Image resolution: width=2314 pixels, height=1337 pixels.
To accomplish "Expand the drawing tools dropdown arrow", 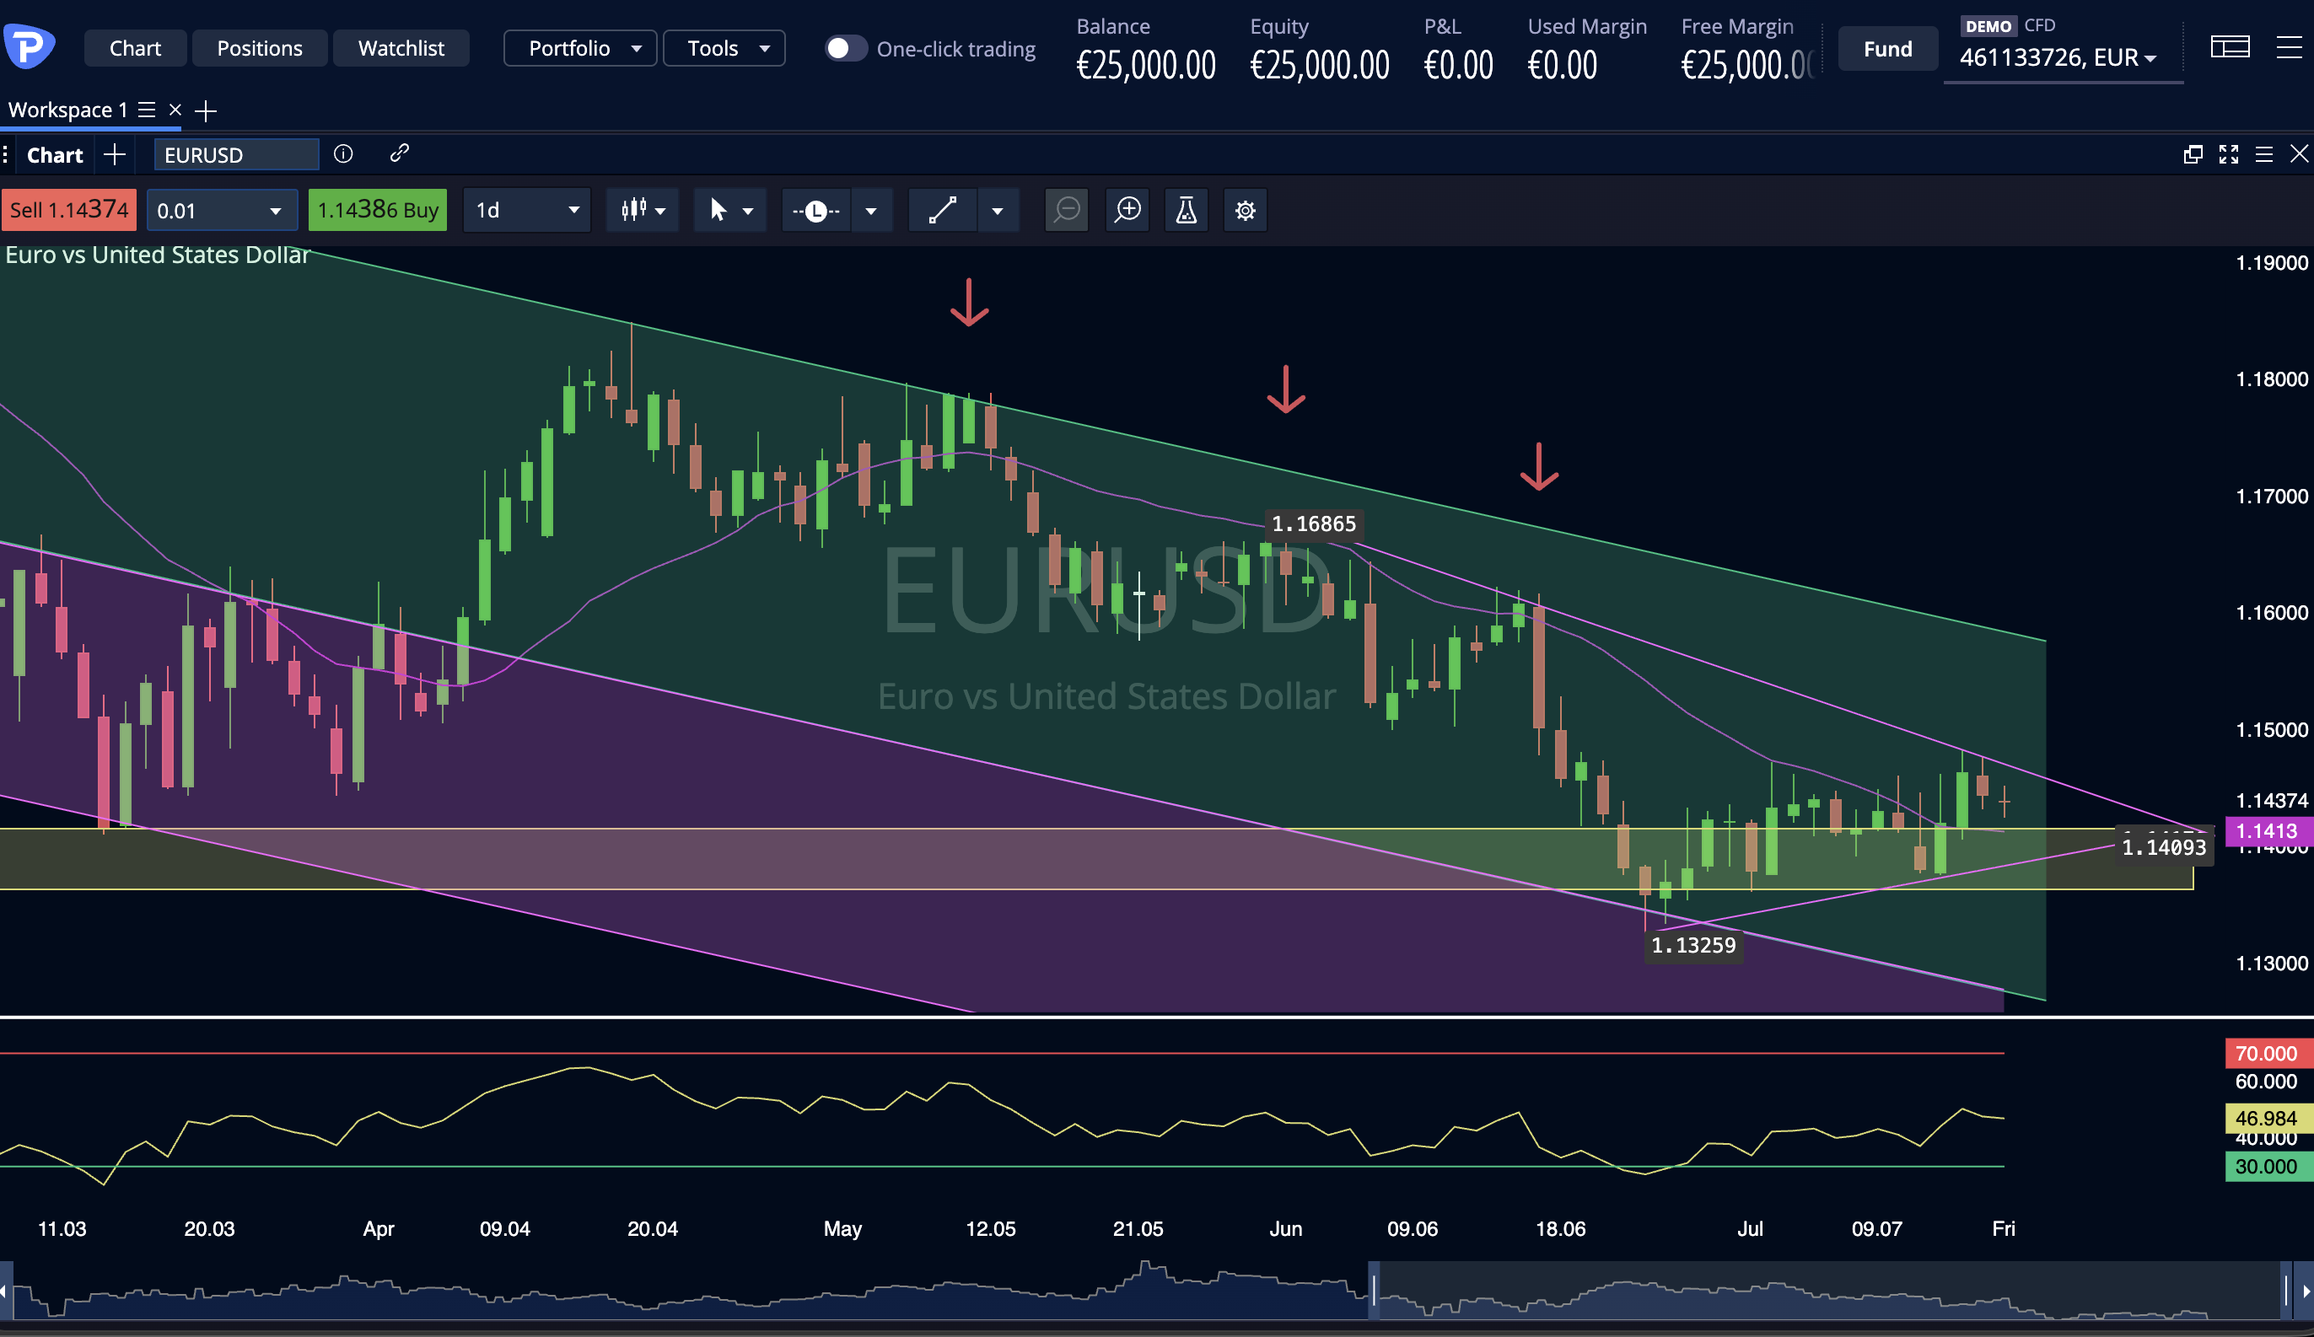I will pos(998,211).
